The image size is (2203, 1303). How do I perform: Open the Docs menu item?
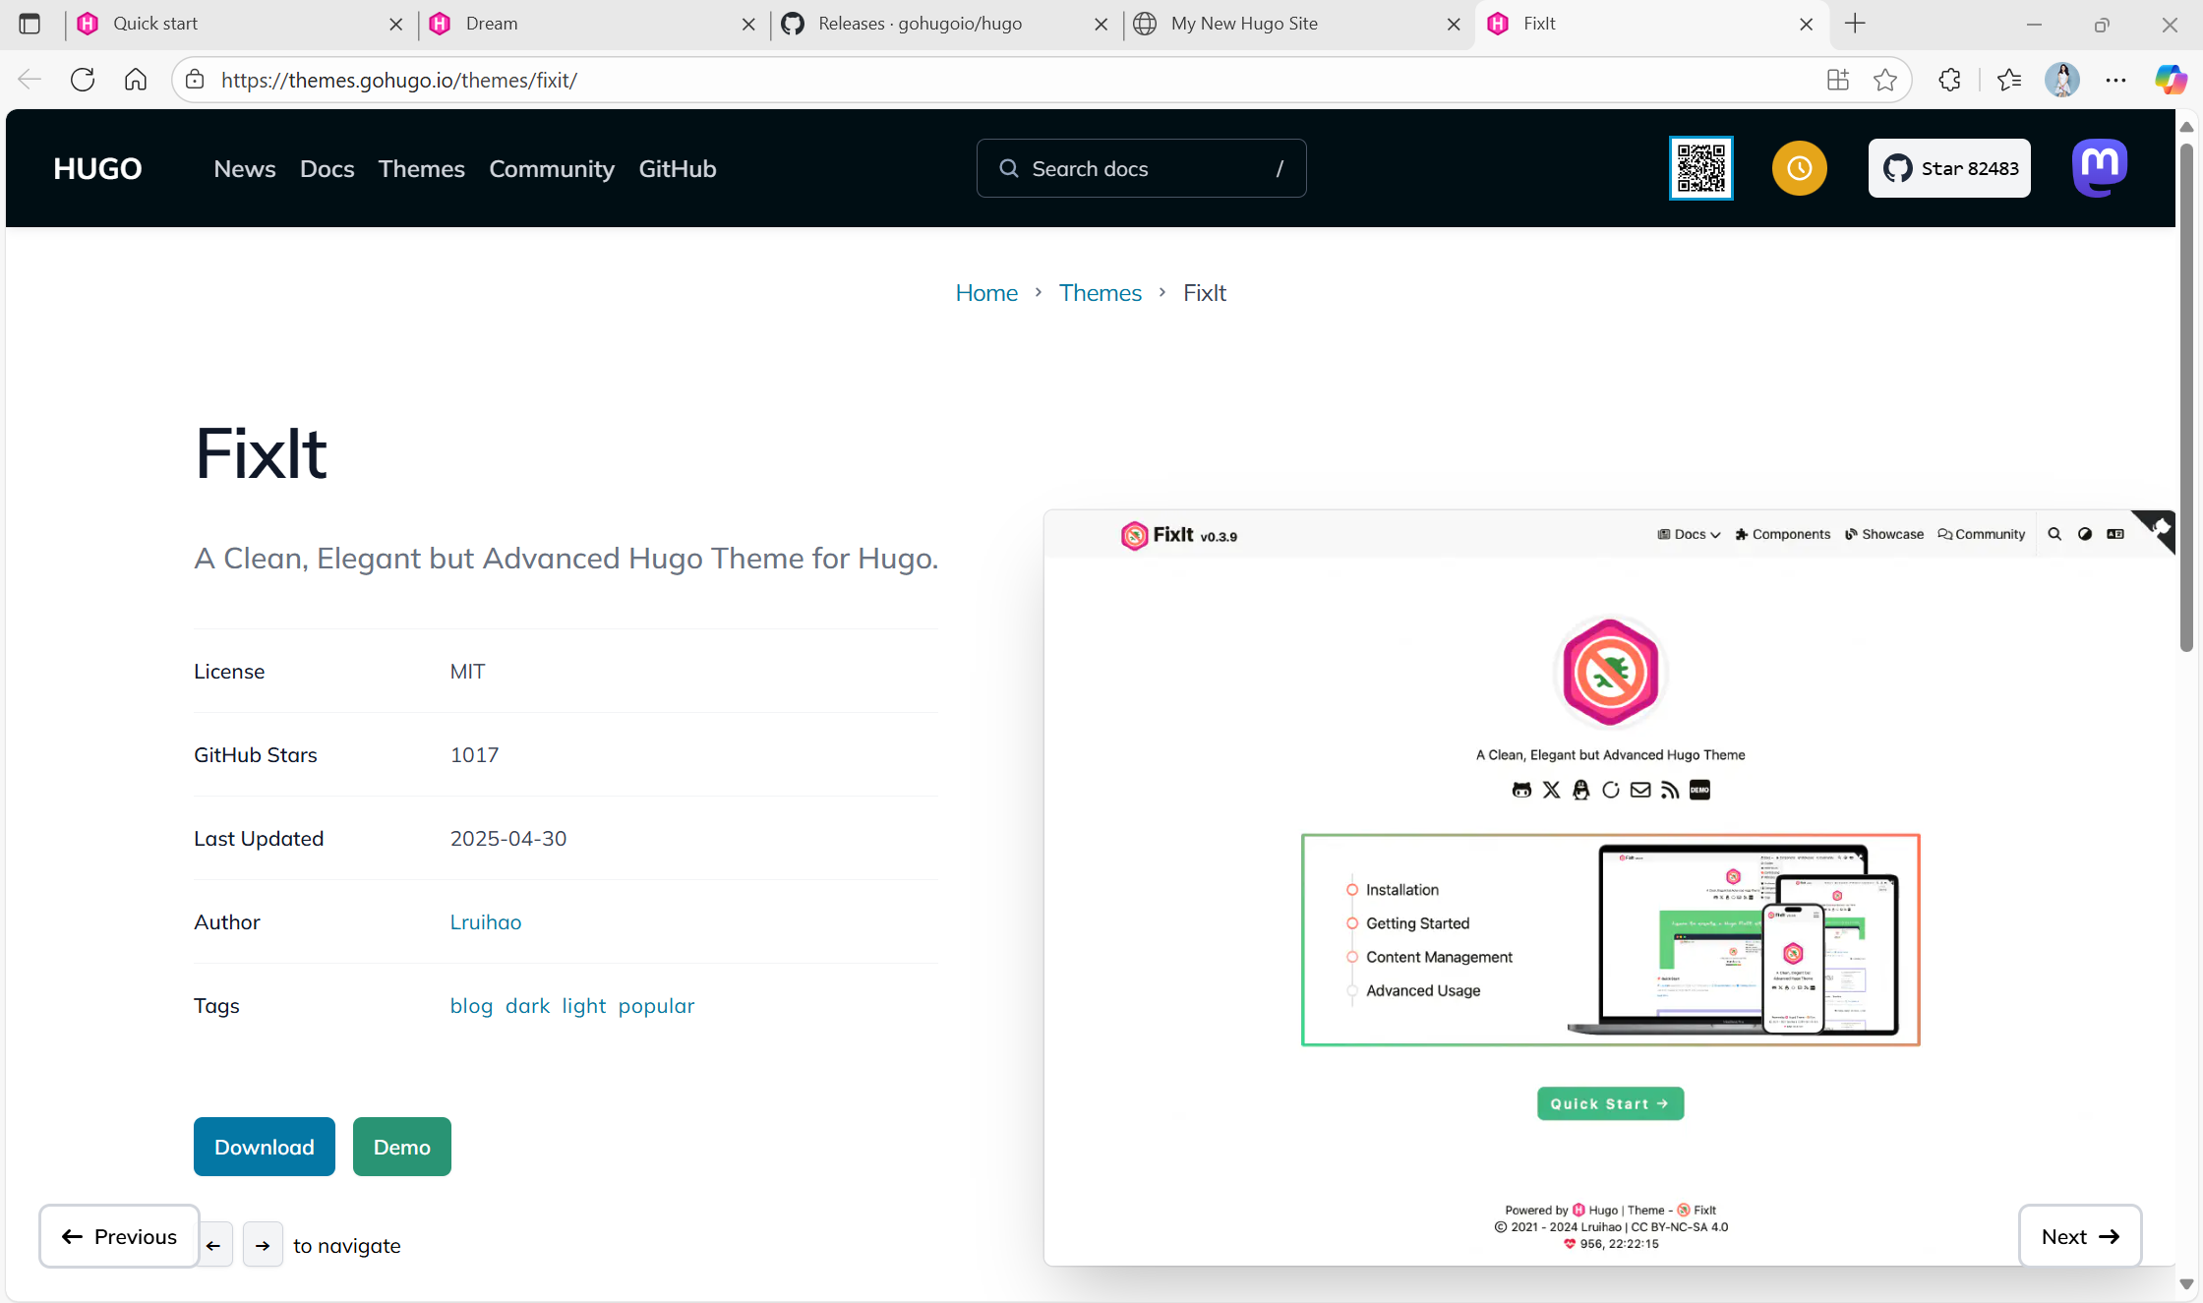pos(327,169)
